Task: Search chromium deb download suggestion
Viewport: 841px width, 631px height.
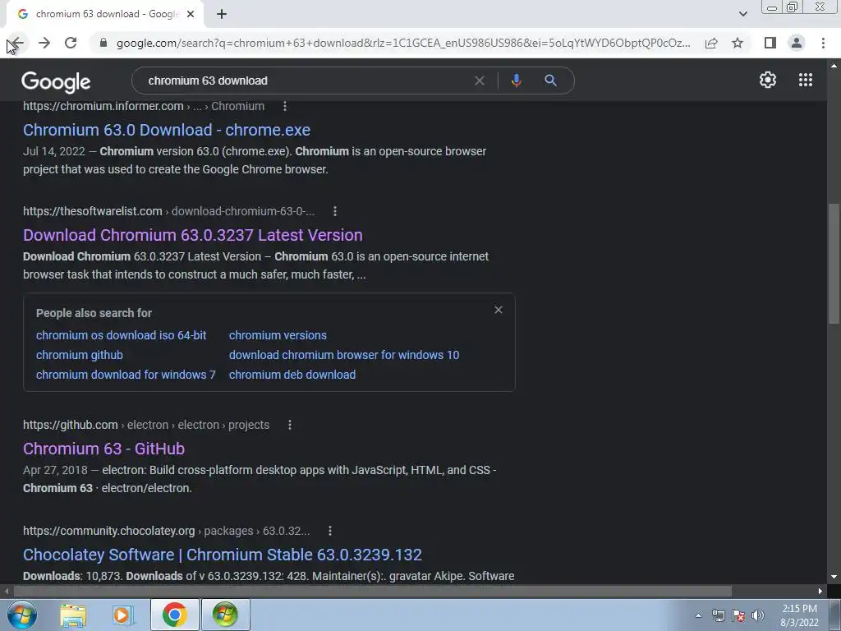Action: pos(292,375)
